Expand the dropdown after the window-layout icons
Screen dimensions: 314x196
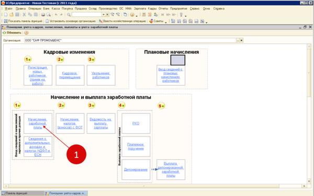(x=206, y=22)
